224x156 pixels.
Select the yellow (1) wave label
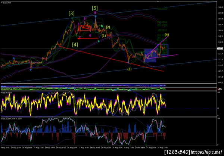pyautogui.click(x=103, y=35)
